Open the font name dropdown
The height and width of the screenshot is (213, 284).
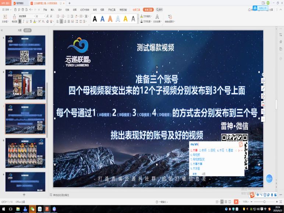coord(34,16)
